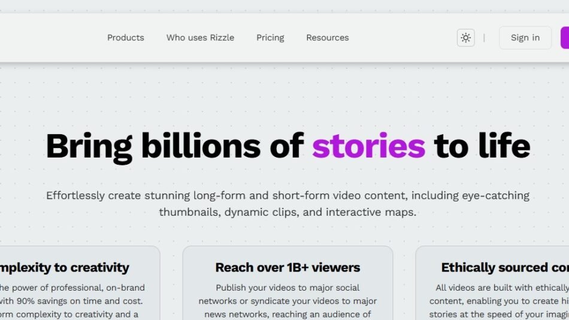Click the 'Publish your videos to major social' text

(287, 288)
